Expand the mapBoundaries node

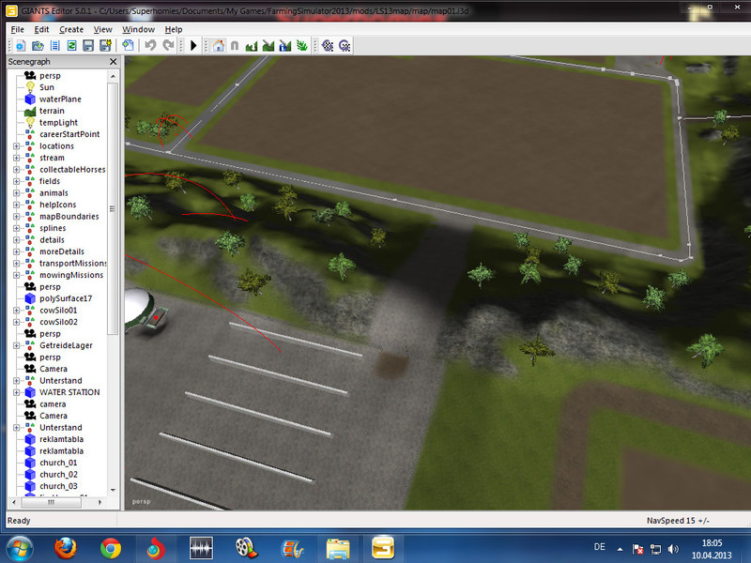click(x=16, y=217)
